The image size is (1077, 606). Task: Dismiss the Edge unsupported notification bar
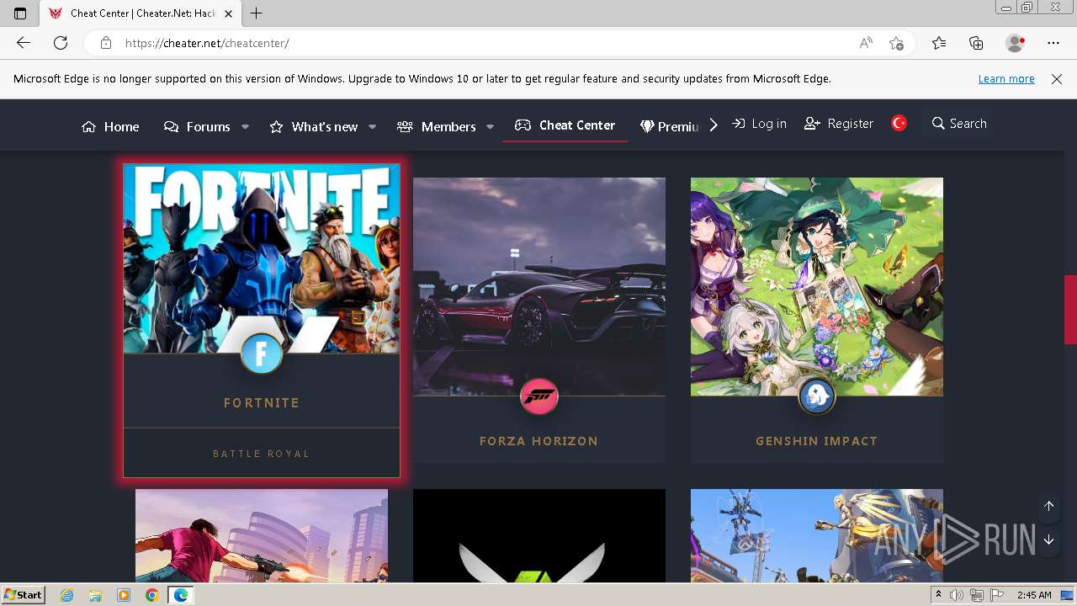tap(1057, 79)
